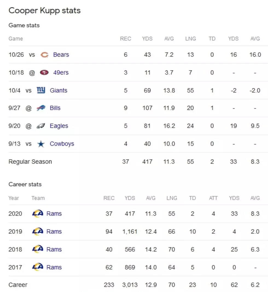Open the 2019 season Rams link
Screen dimensions: 268x292
tap(54, 232)
